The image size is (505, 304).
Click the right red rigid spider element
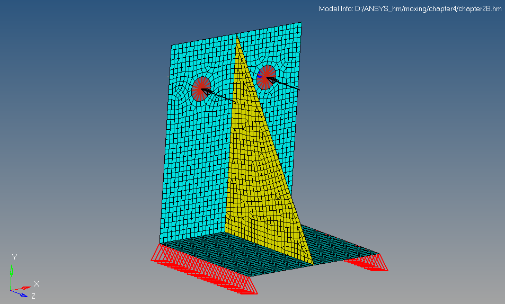coord(267,76)
